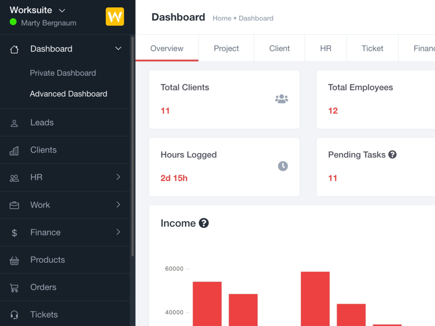Click the Tickets headset icon
Viewport: 435px width, 326px height.
(x=14, y=315)
